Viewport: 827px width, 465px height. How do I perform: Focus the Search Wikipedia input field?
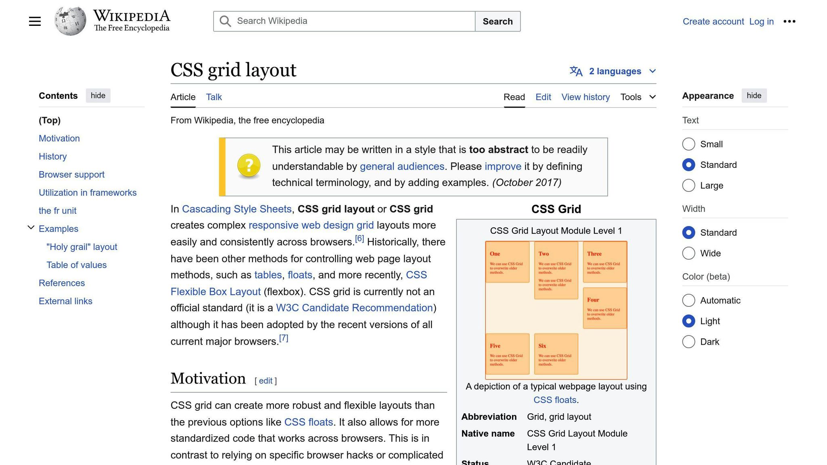click(x=344, y=21)
